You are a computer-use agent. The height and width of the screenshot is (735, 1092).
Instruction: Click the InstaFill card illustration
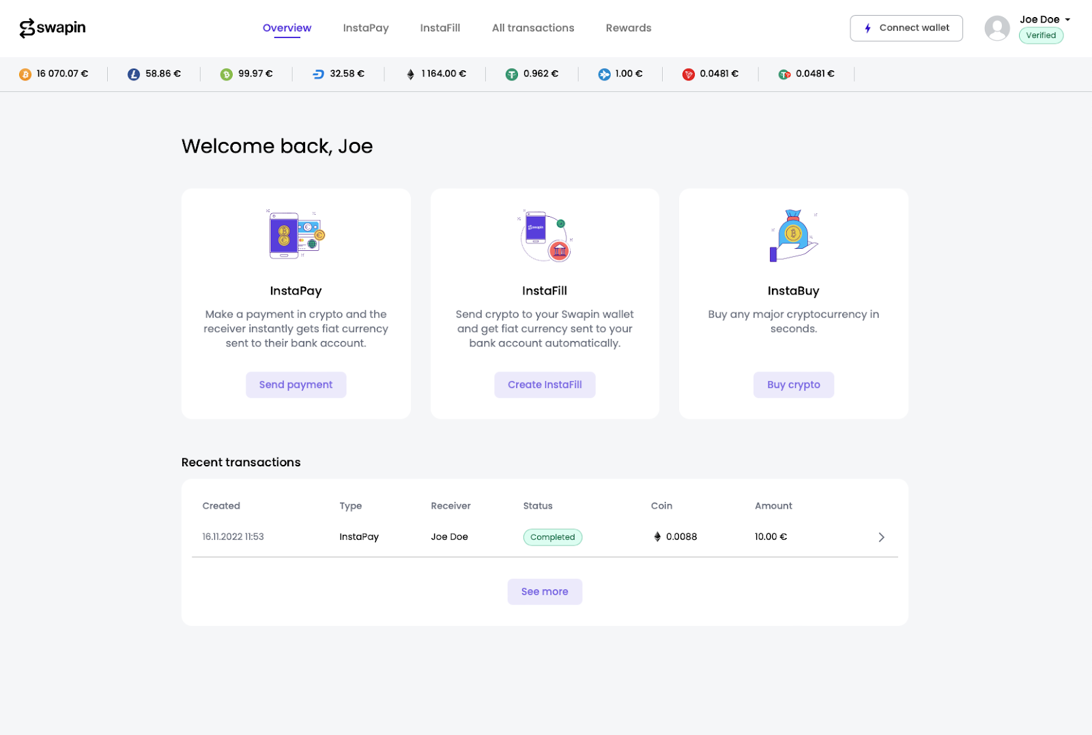point(545,236)
